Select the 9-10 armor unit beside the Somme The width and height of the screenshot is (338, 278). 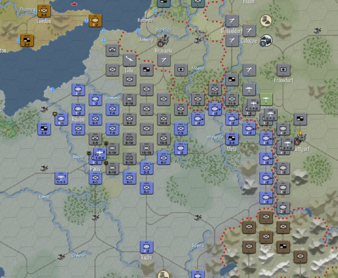click(129, 99)
